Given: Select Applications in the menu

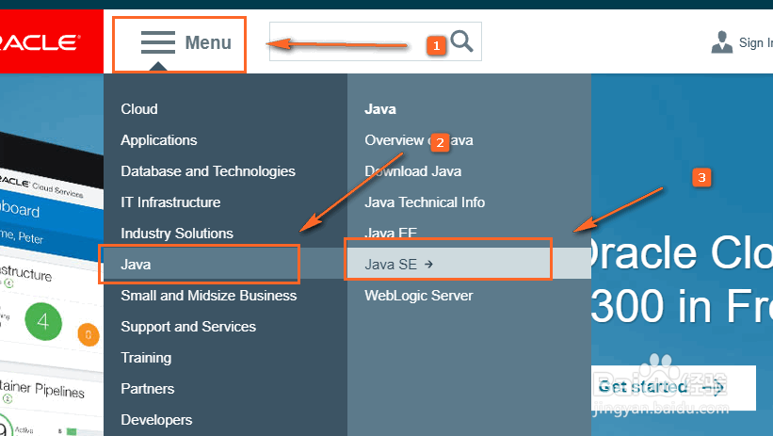Looking at the screenshot, I should tap(159, 140).
